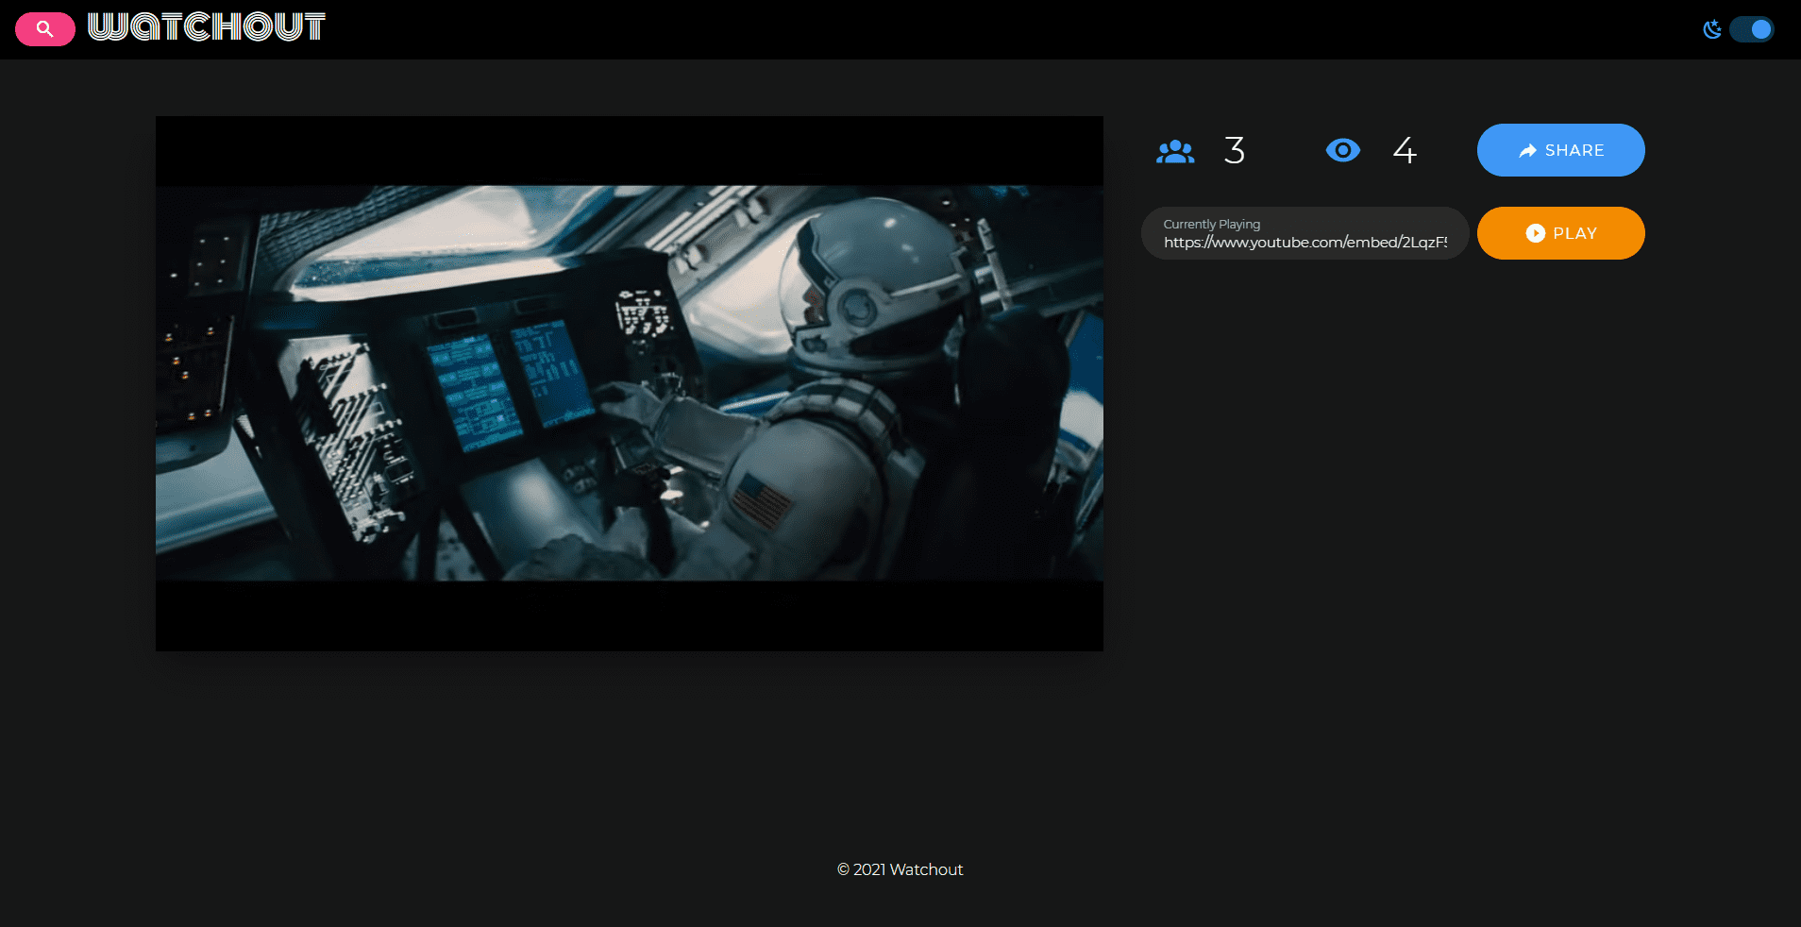This screenshot has width=1801, height=927.
Task: Toggle the dark mode switch
Action: [1752, 29]
